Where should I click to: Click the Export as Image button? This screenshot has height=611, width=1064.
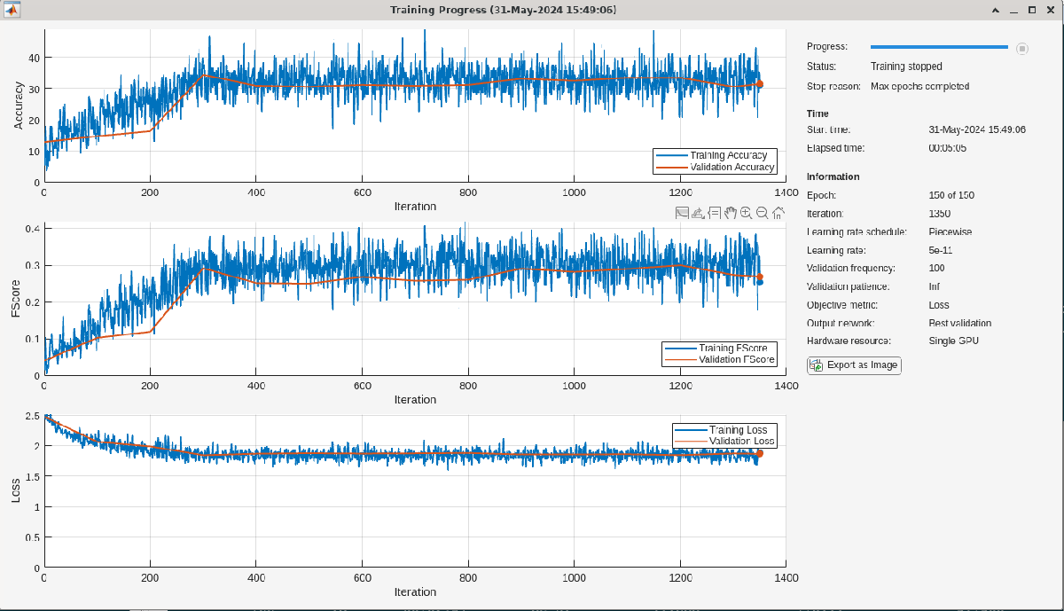click(853, 364)
